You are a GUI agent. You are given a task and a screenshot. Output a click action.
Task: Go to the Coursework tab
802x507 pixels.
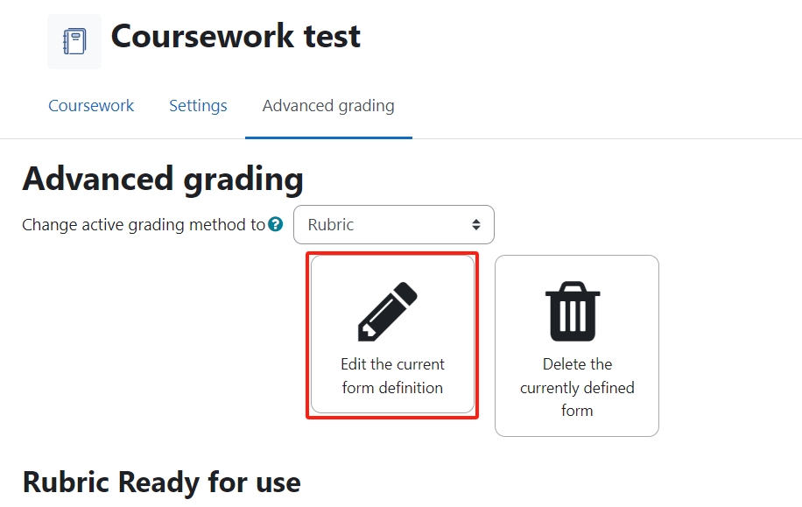pyautogui.click(x=91, y=105)
